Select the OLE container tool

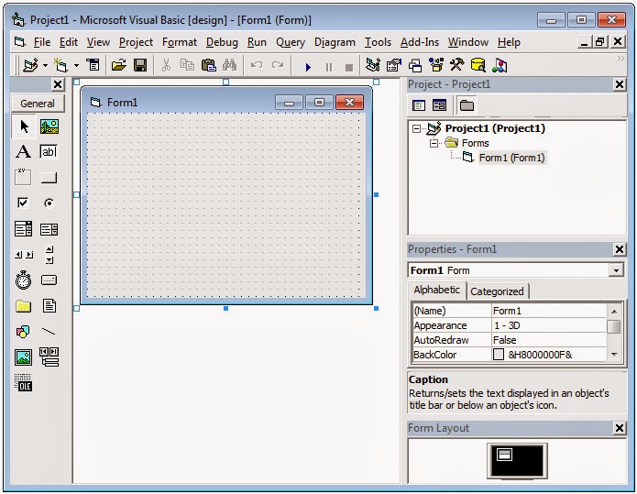tap(23, 383)
